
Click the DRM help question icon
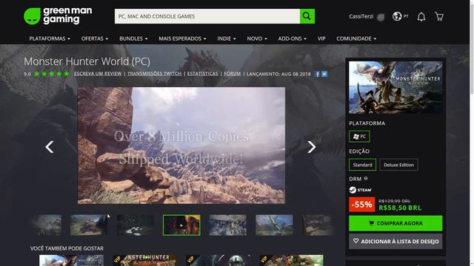coord(366,178)
